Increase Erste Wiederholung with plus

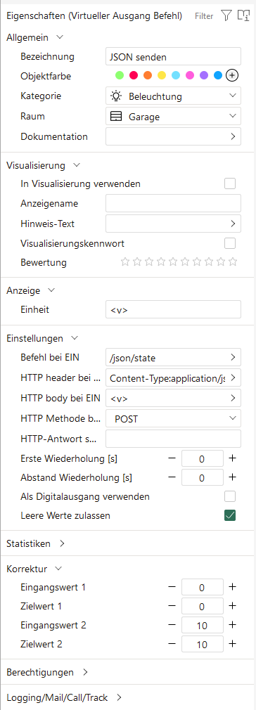tap(232, 458)
